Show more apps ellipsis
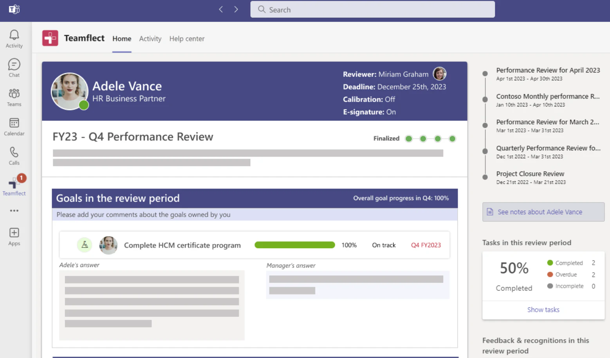Screen dimensions: 610x358 pos(14,211)
